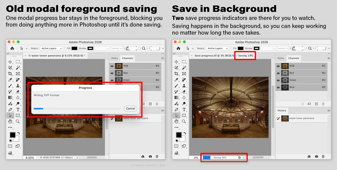
Task: Open Channels panel menu in left window
Action: point(163,58)
